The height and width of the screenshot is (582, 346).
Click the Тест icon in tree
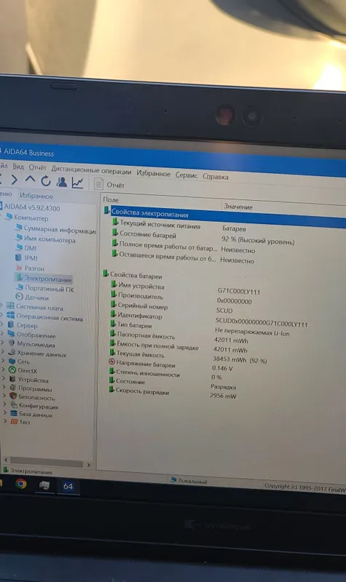coord(14,421)
